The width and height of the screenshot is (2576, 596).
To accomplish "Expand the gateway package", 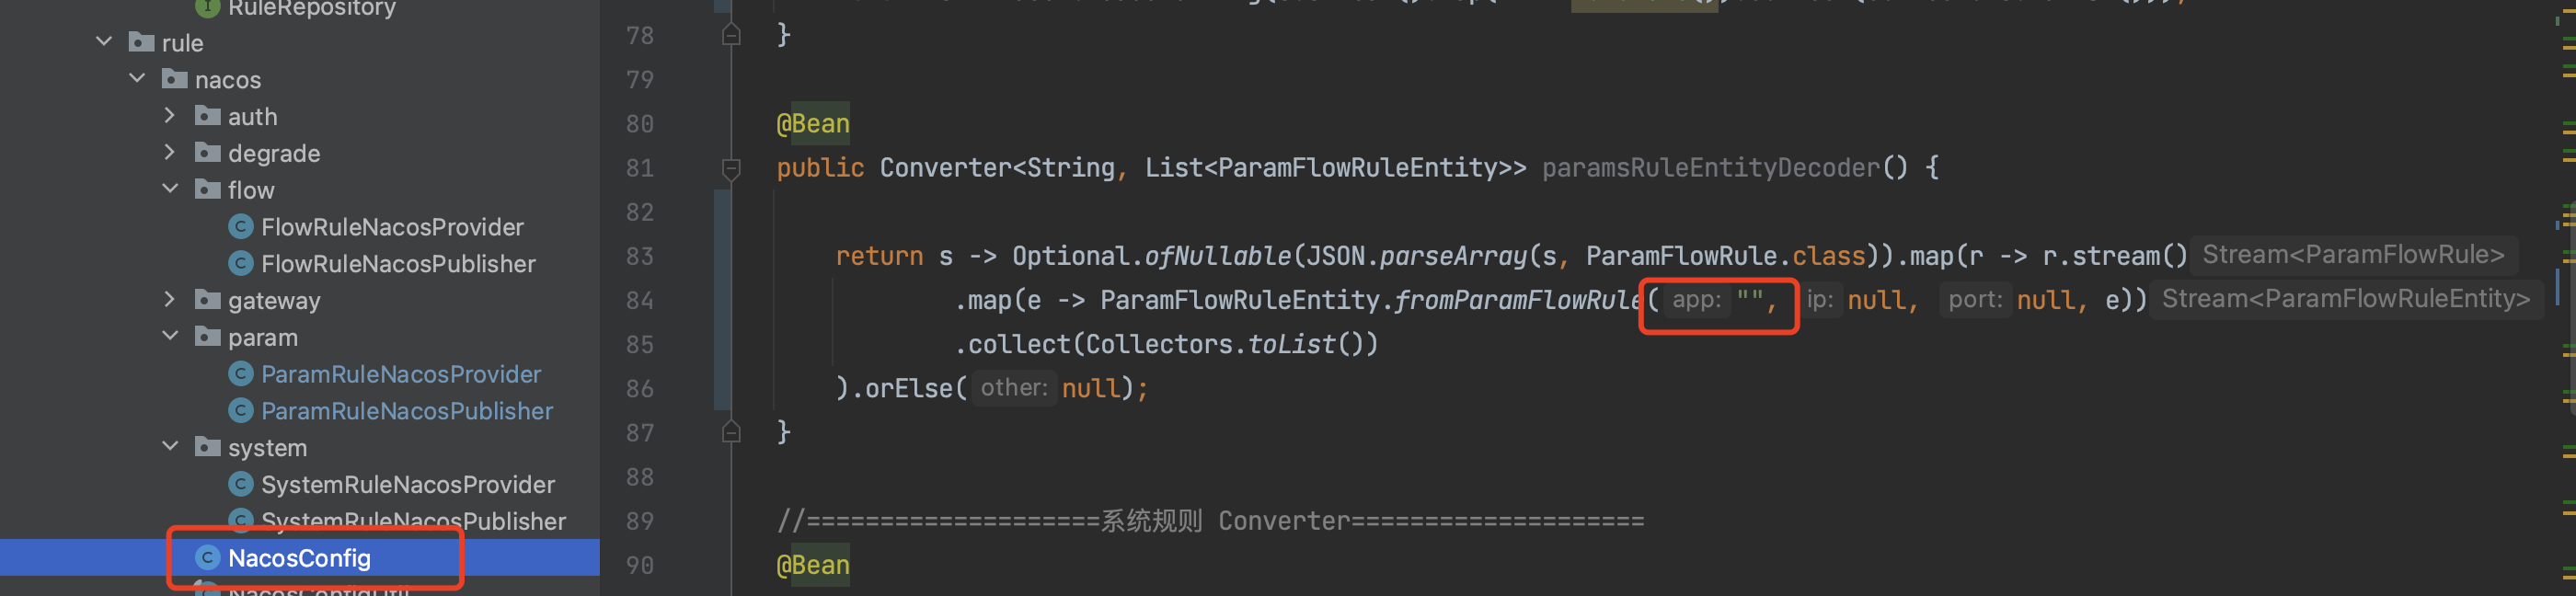I will point(170,299).
